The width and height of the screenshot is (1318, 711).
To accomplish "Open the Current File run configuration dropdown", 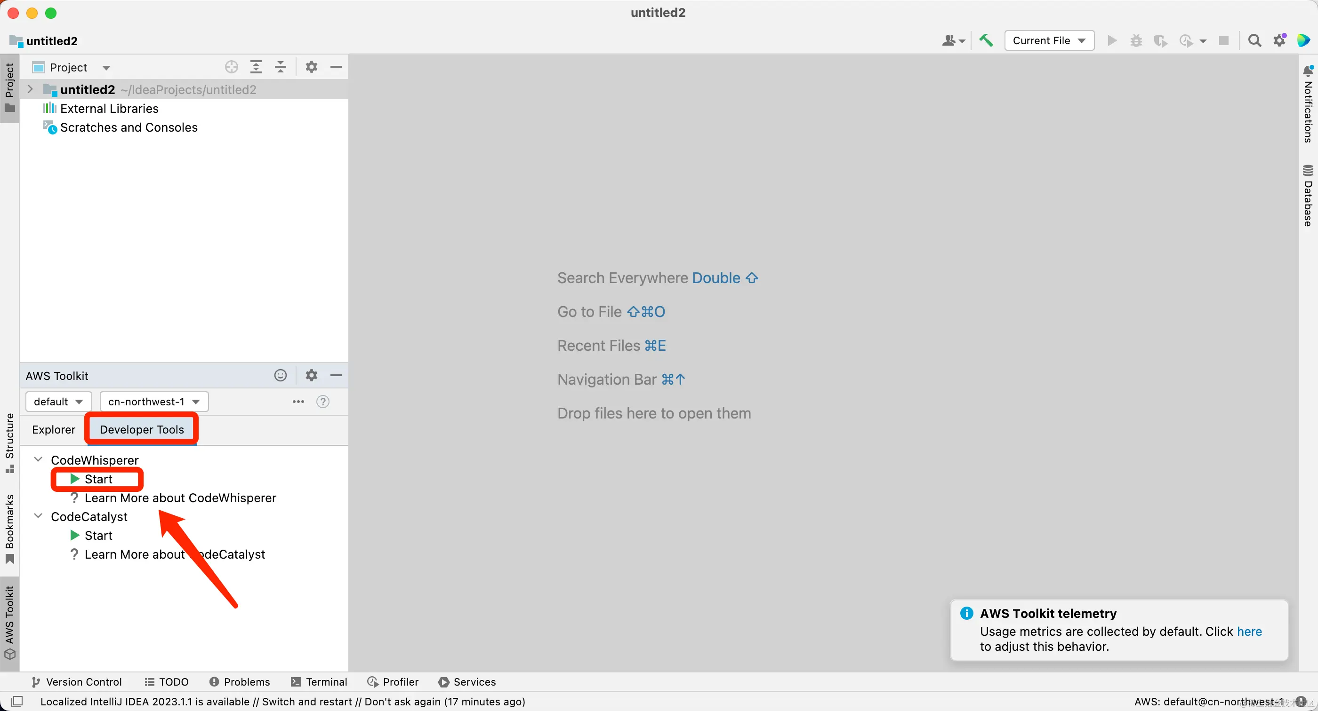I will [x=1049, y=40].
